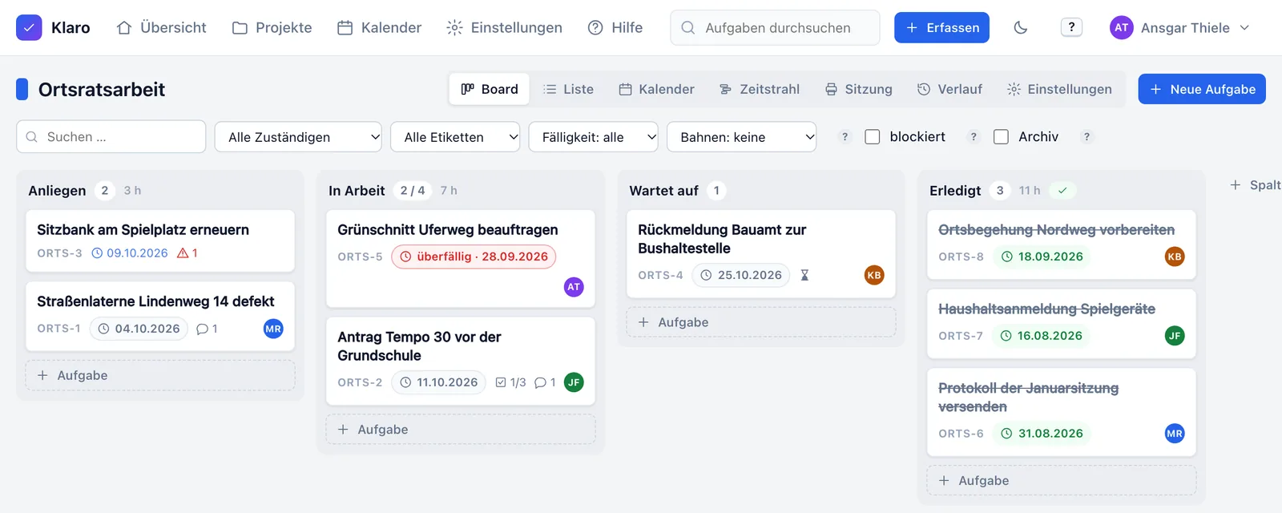
Task: Enable the Archiv checkbox
Action: 1001,137
